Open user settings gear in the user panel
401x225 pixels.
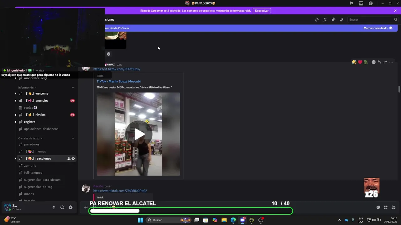70,207
